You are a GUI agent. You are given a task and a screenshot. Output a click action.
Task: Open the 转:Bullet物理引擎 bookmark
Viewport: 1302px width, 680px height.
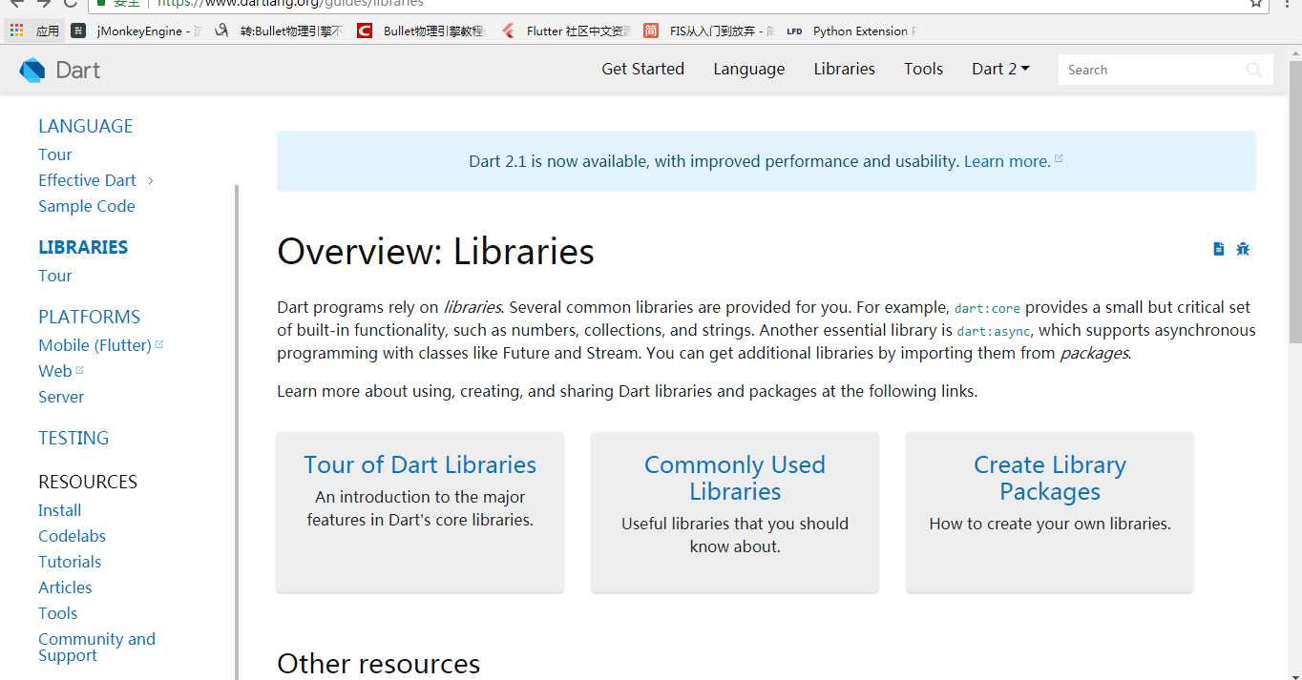(x=279, y=31)
